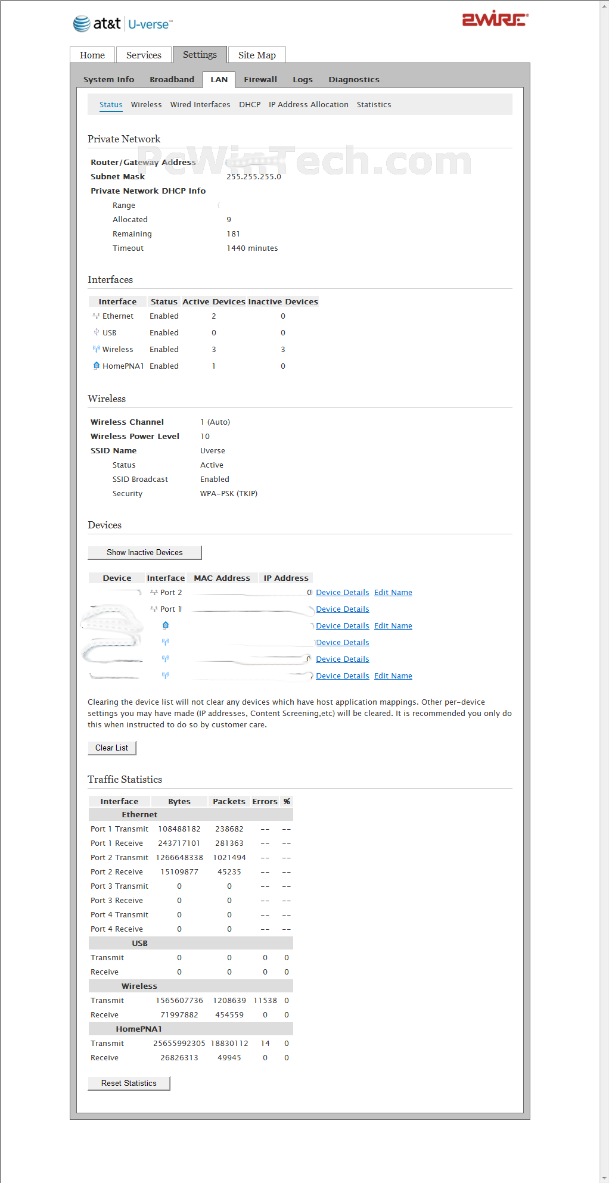Click the Ethernet interface icon
609x1183 pixels.
pos(96,316)
